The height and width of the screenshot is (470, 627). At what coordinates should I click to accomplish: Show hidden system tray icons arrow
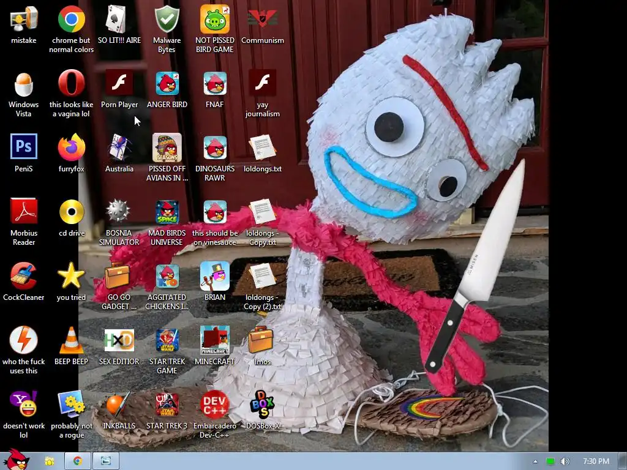535,461
